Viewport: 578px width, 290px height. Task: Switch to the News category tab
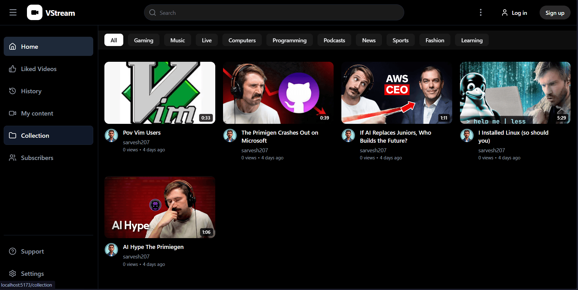click(x=369, y=40)
